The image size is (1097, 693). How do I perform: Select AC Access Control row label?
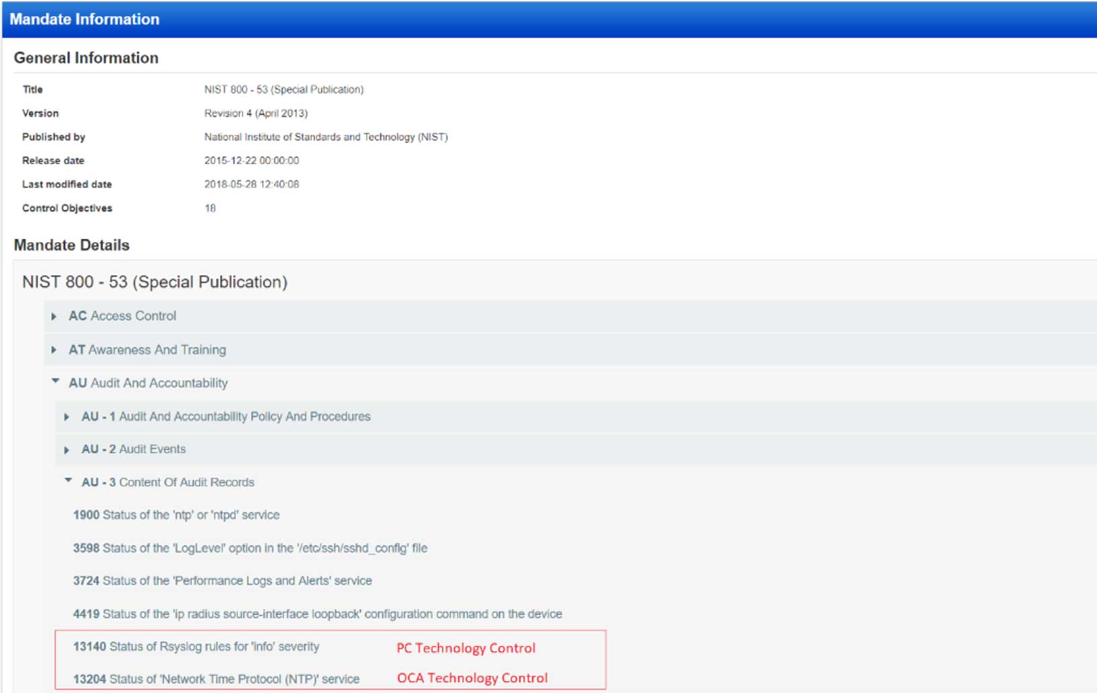[122, 316]
